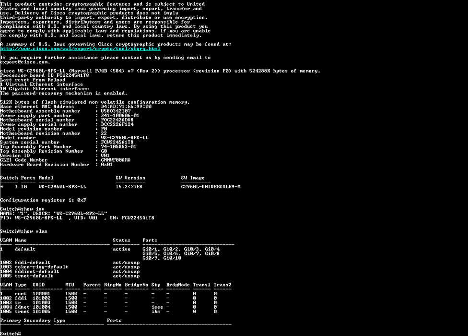Click the default VLAN name entry
Image resolution: width=468 pixels, height=336 pixels.
click(25, 249)
